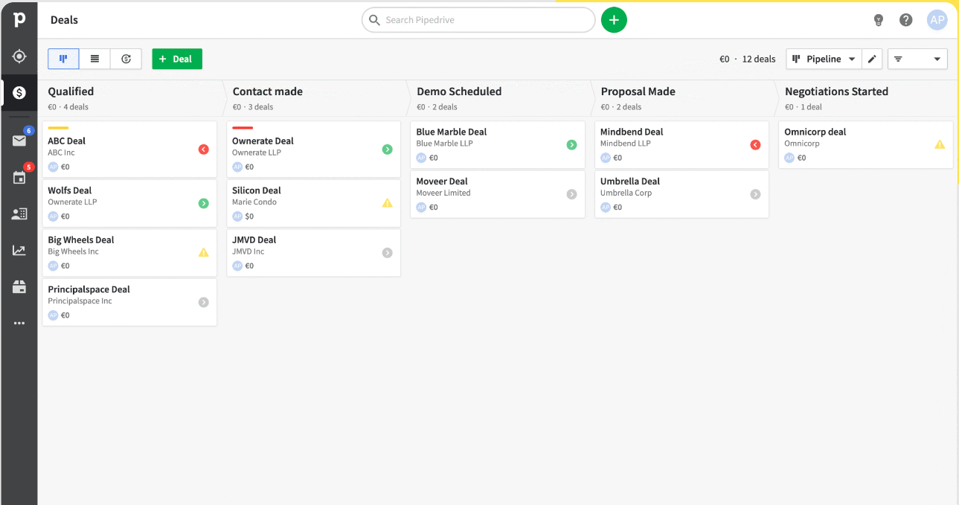Open Activities calendar in sidebar
959x505 pixels.
pos(19,178)
